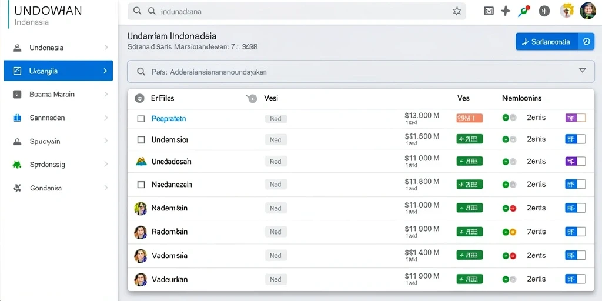Click the star icon in search bar
The height and width of the screenshot is (301, 602).
click(x=456, y=11)
